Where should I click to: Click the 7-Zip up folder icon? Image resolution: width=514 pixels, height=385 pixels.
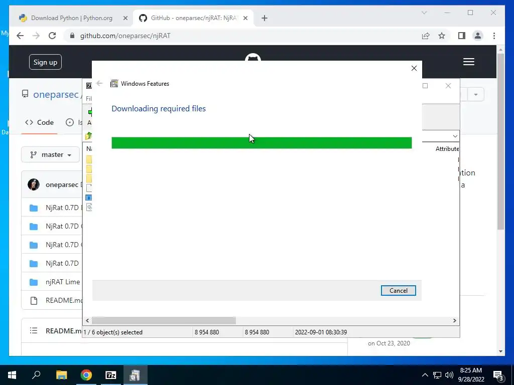point(88,136)
